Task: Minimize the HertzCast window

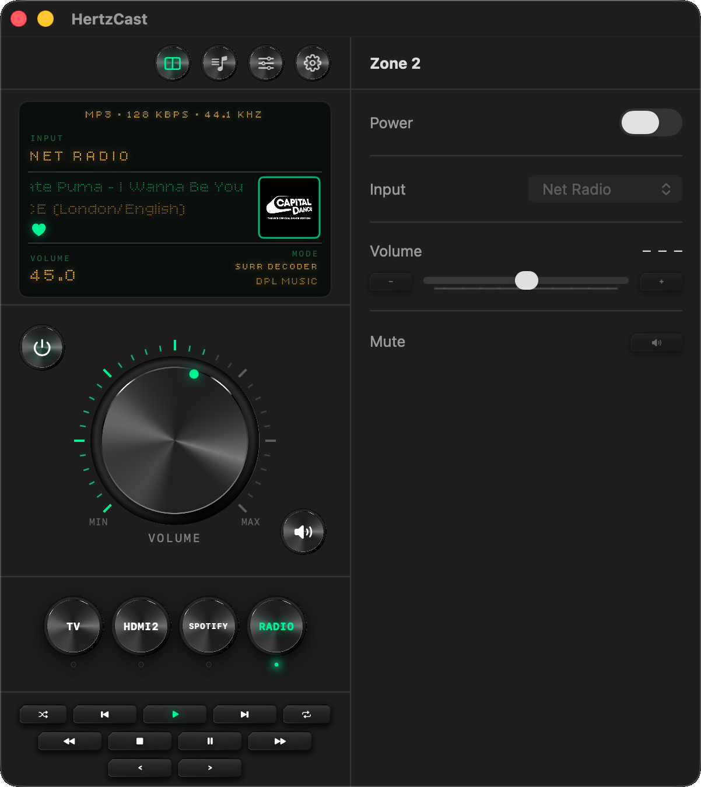Action: tap(45, 19)
